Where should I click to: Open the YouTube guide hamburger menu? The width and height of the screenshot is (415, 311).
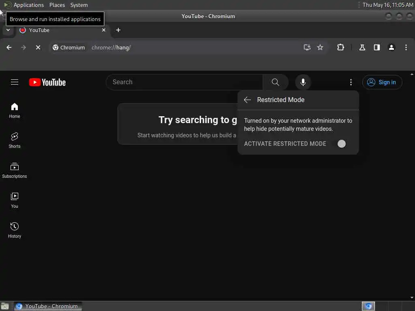pyautogui.click(x=15, y=82)
